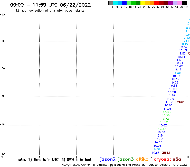Click the NOAA/NESDIS Center footer credit

103,165
